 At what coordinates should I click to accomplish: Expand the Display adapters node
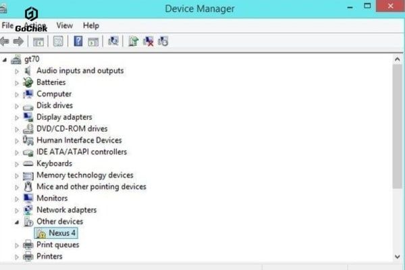pyautogui.click(x=18, y=117)
